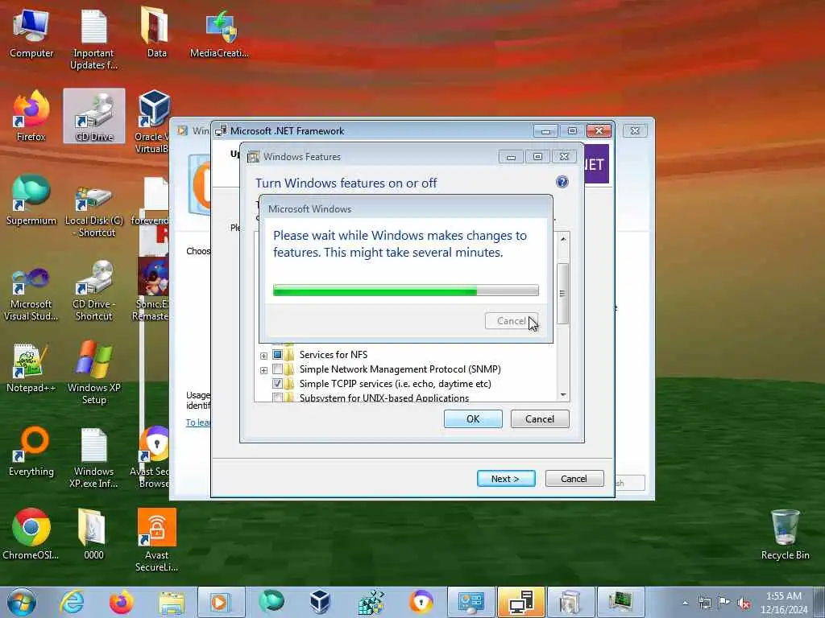Viewport: 825px width, 618px height.
Task: Toggle the Services for NFS checkbox
Action: pos(277,355)
